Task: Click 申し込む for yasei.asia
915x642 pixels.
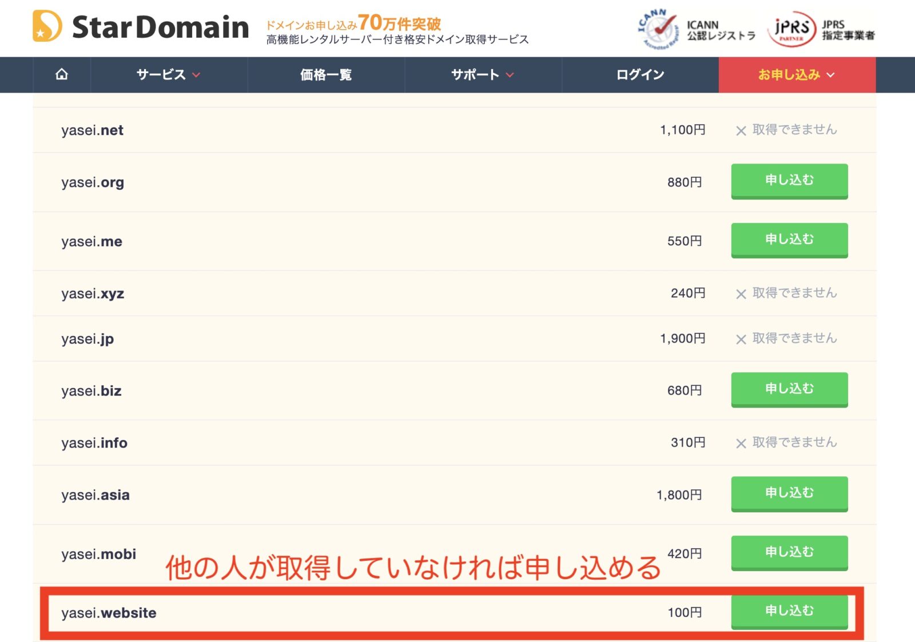Action: (789, 493)
